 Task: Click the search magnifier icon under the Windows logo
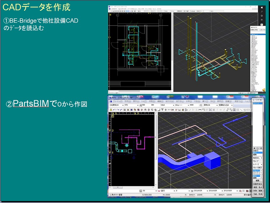pyautogui.click(x=262, y=12)
